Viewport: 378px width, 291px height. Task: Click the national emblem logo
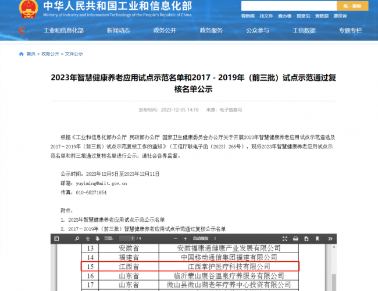coord(28,9)
